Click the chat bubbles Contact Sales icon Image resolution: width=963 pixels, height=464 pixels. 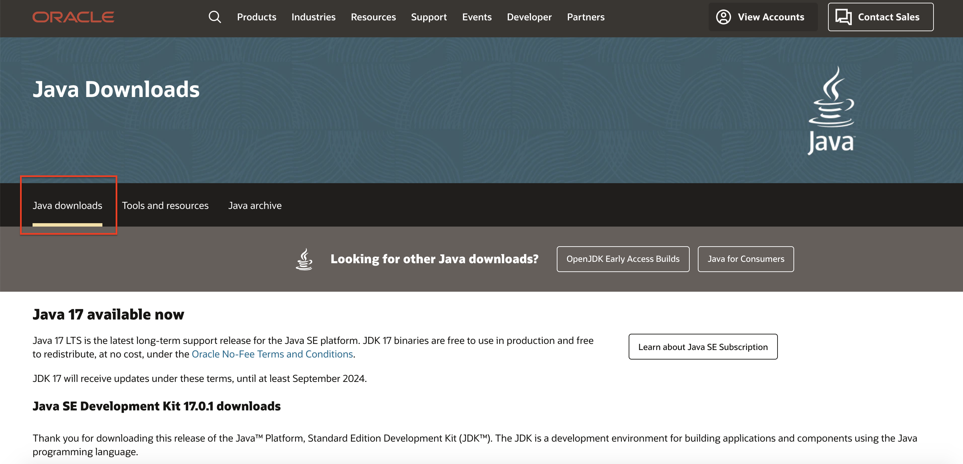click(x=843, y=17)
